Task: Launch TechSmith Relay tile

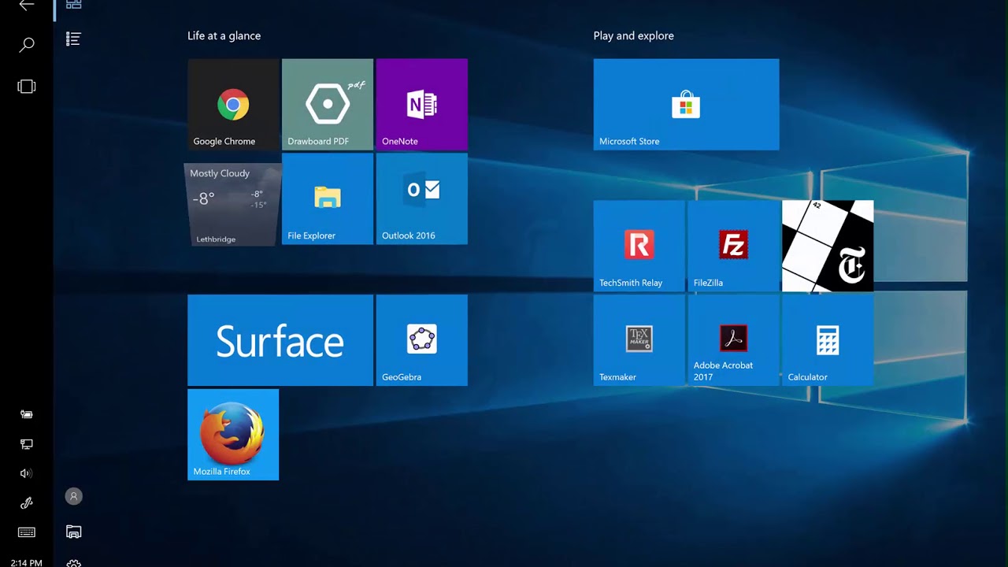Action: (x=639, y=246)
